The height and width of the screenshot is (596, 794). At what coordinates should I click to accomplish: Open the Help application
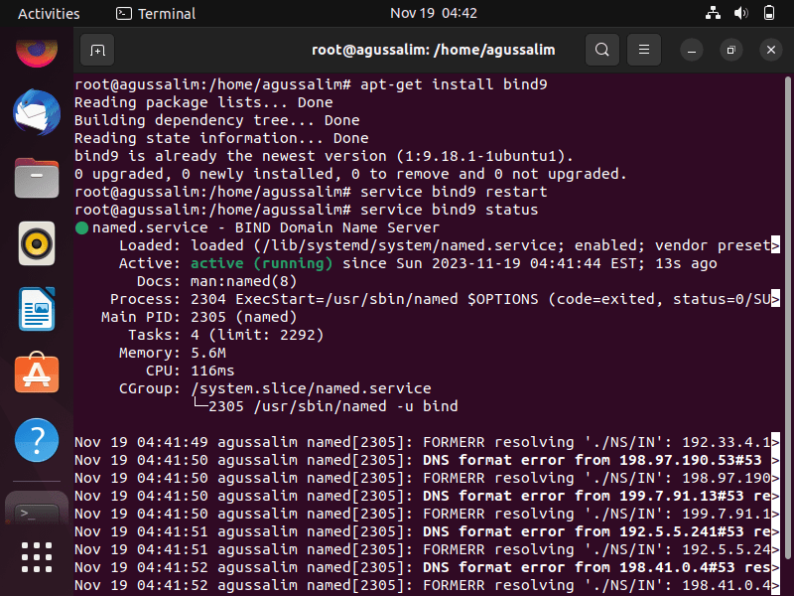click(37, 439)
